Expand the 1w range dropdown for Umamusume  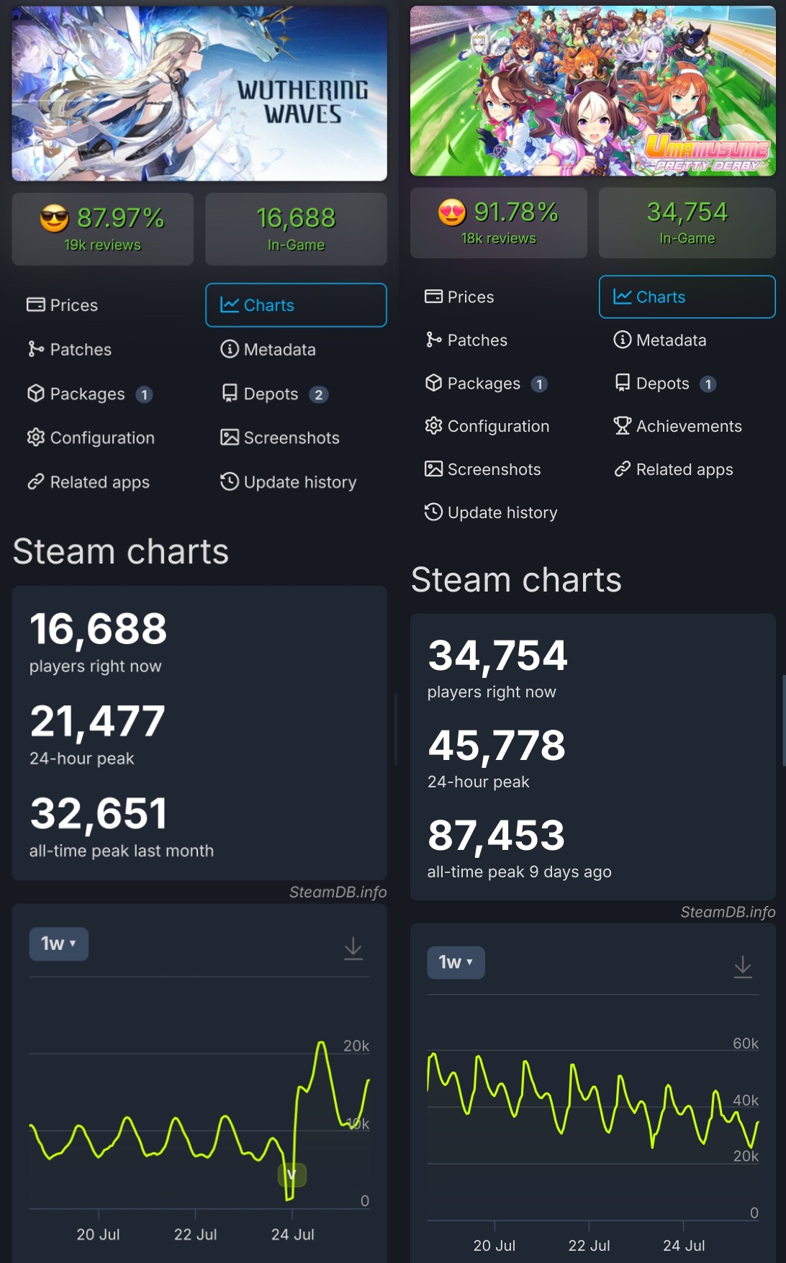click(x=456, y=963)
